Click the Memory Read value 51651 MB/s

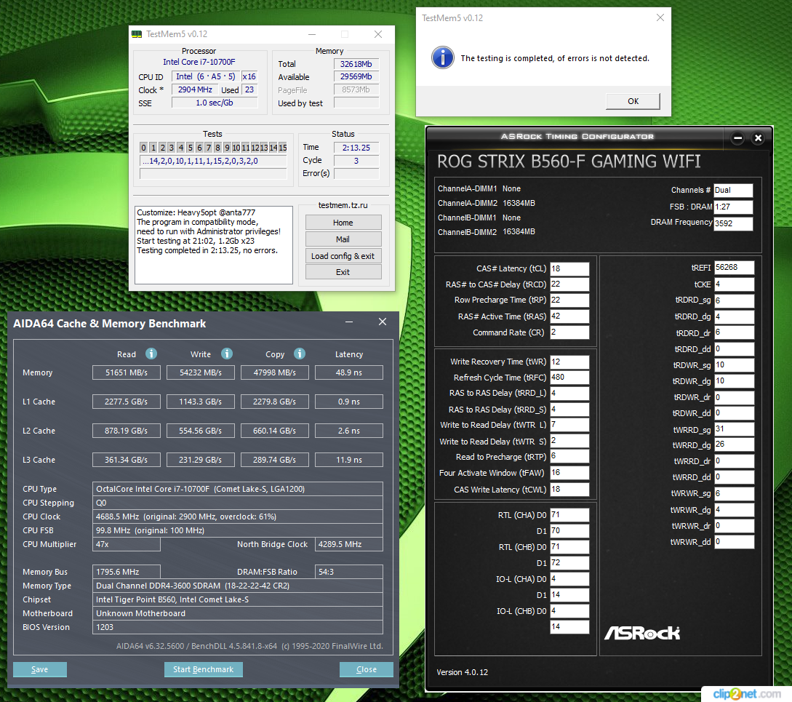[127, 372]
